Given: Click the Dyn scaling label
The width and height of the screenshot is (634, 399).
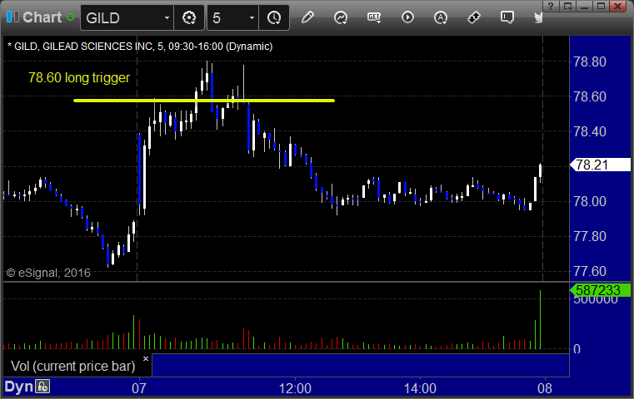Looking at the screenshot, I should point(18,387).
